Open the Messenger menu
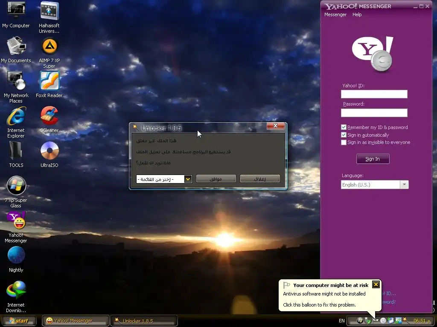The height and width of the screenshot is (327, 437). tap(335, 14)
